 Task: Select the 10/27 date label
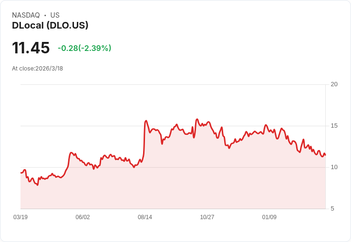pos(207,217)
